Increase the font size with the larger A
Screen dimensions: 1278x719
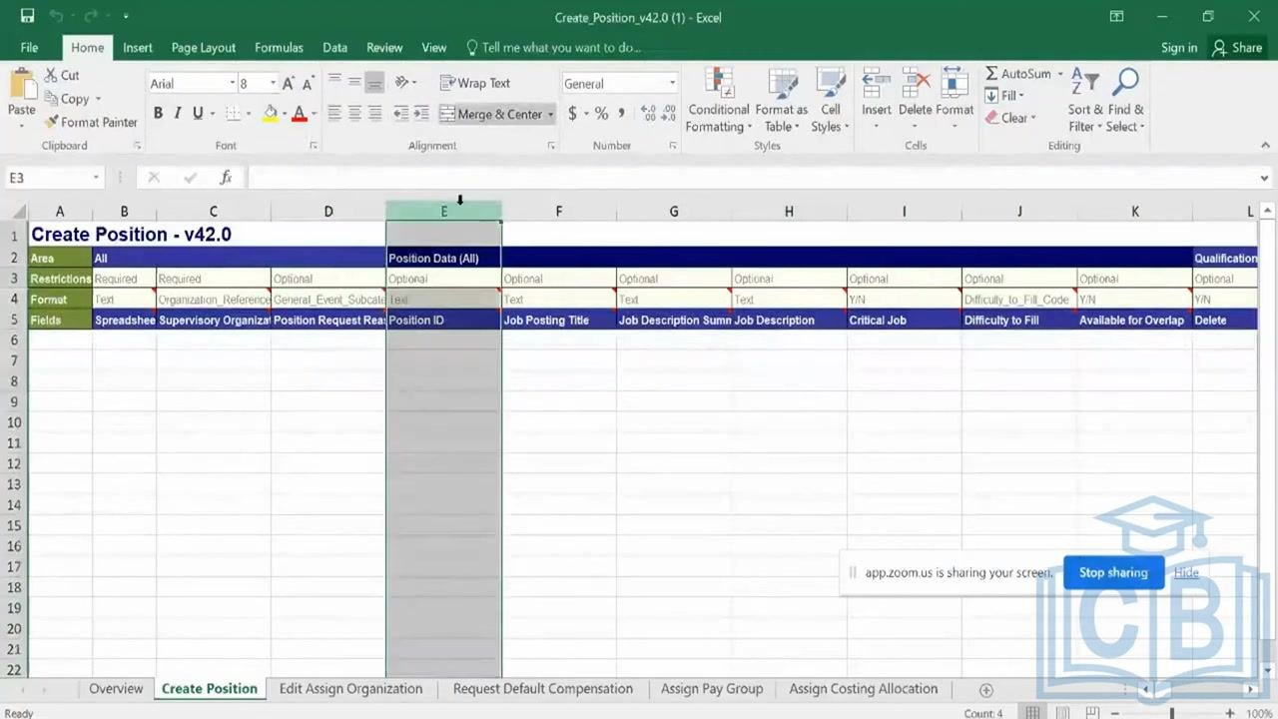[288, 84]
